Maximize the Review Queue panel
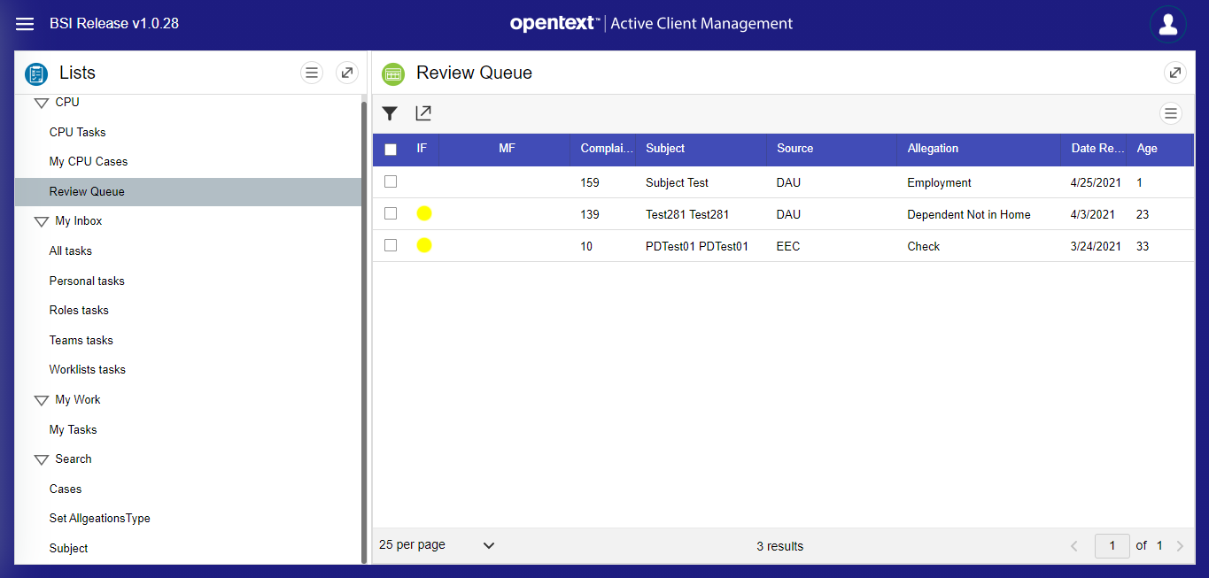The height and width of the screenshot is (578, 1209). coord(1174,73)
